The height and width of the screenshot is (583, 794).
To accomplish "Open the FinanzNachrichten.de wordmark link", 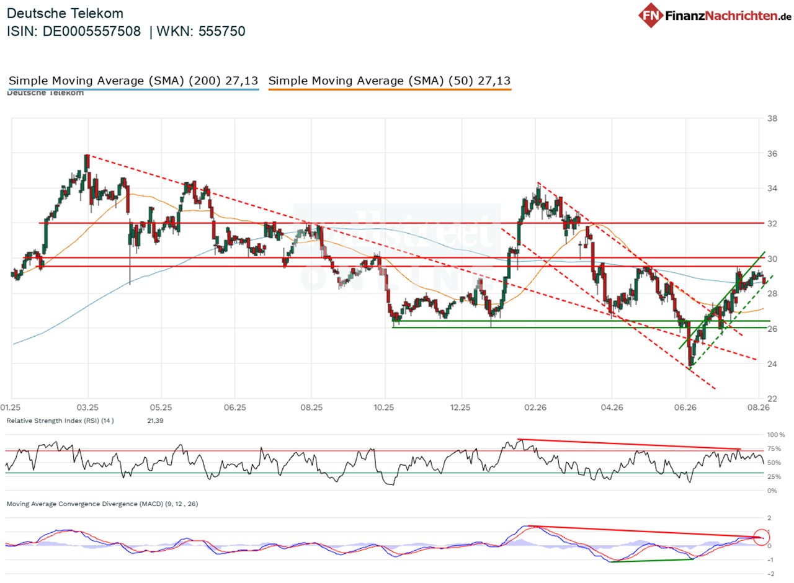I will pos(728,16).
